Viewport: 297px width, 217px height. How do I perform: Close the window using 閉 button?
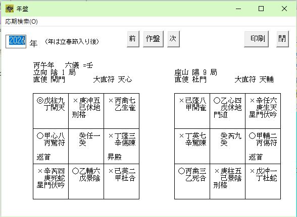point(282,39)
